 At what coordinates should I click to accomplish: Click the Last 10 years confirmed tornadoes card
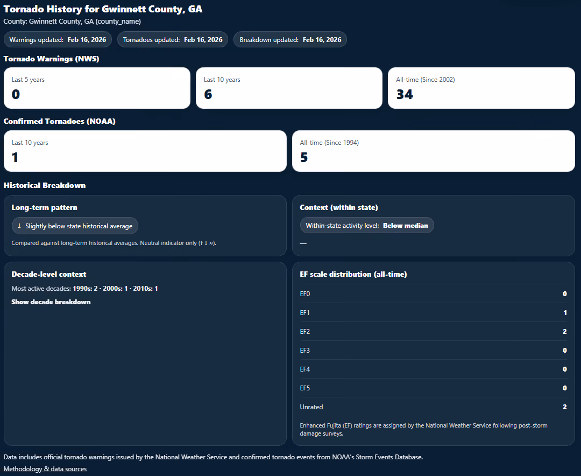[x=145, y=151]
